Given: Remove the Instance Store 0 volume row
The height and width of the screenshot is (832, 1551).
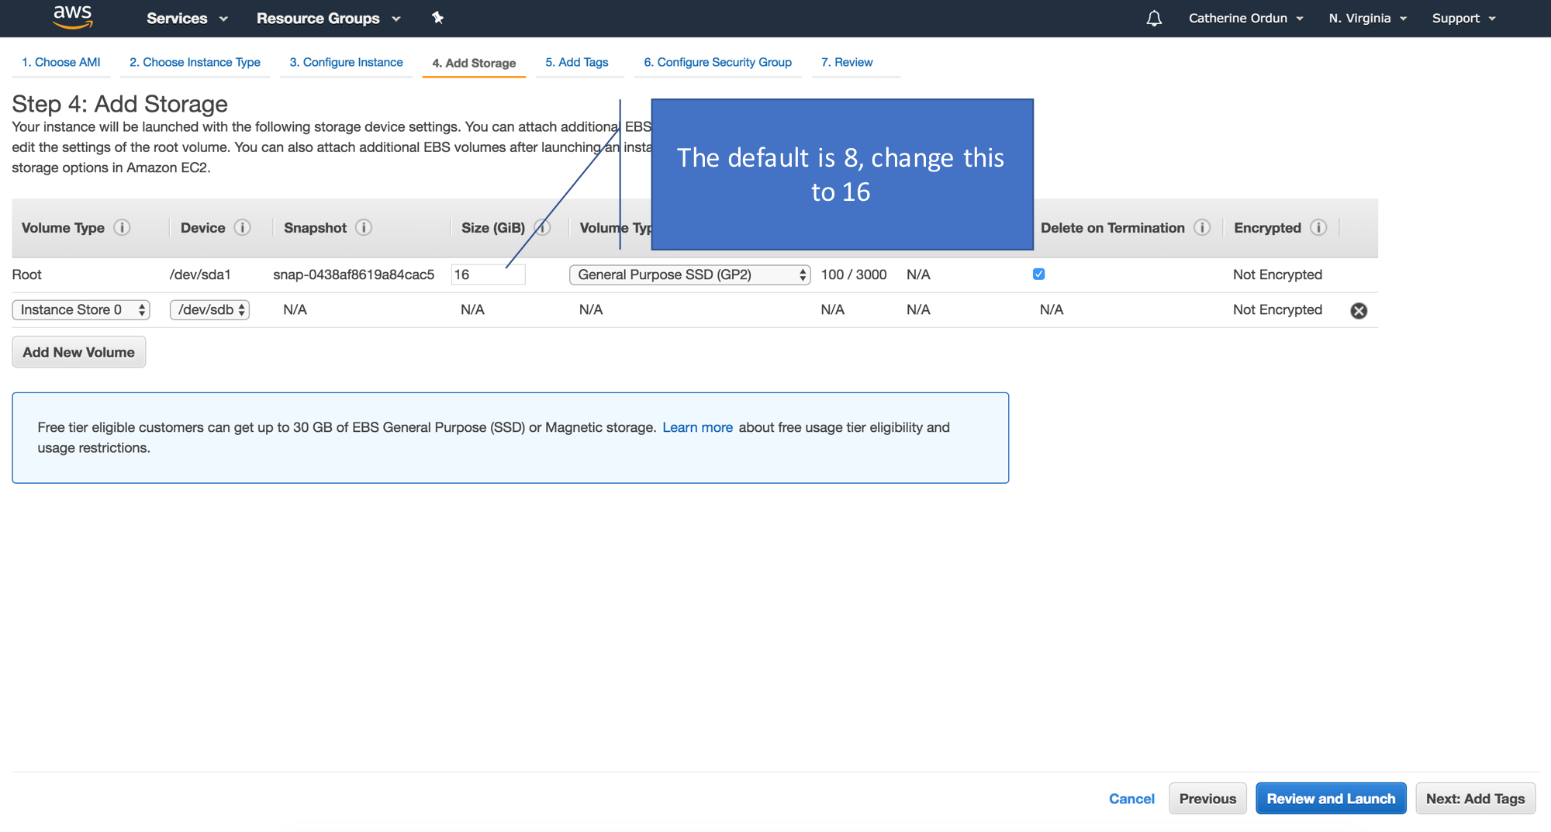Looking at the screenshot, I should point(1359,310).
